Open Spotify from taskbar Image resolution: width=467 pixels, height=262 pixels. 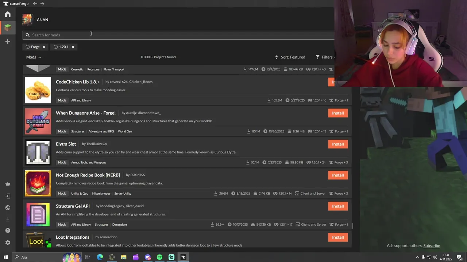click(x=159, y=257)
